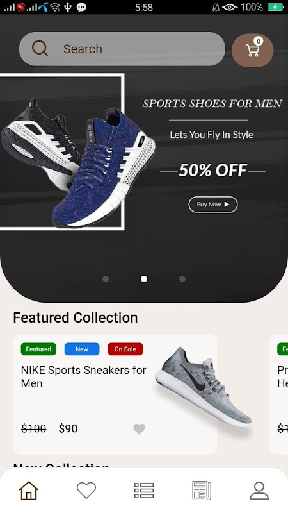Open the shopping cart
Viewport: 288px width, 513px height.
pos(252,50)
